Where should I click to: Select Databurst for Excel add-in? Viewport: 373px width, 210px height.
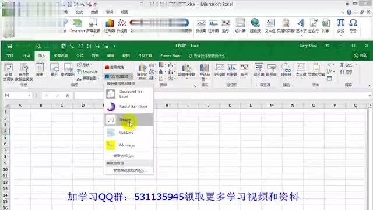coord(129,94)
